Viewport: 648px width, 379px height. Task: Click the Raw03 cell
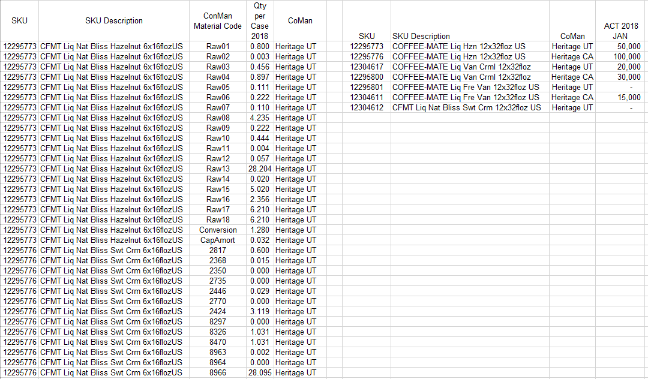[x=218, y=67]
